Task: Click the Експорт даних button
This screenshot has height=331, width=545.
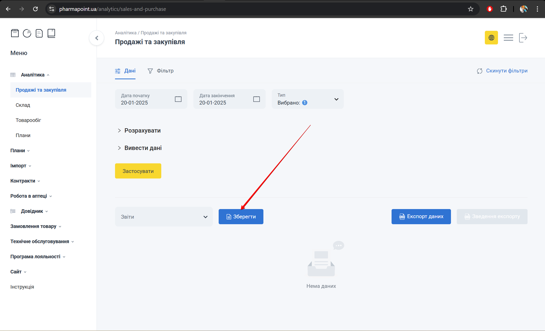Action: tap(421, 216)
